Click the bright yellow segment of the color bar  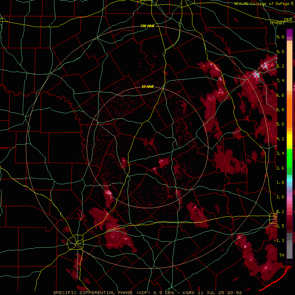289,140
